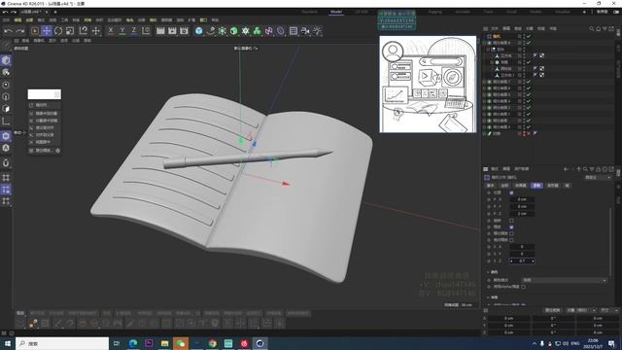Screen dimensions: 622x350
Task: Open render settings with the gear clapperboard icon
Action: point(184,30)
